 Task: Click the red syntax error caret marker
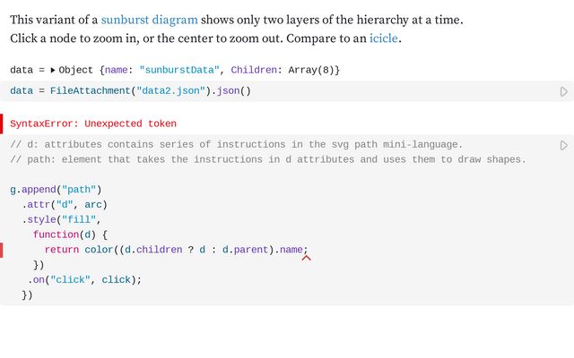pyautogui.click(x=306, y=258)
